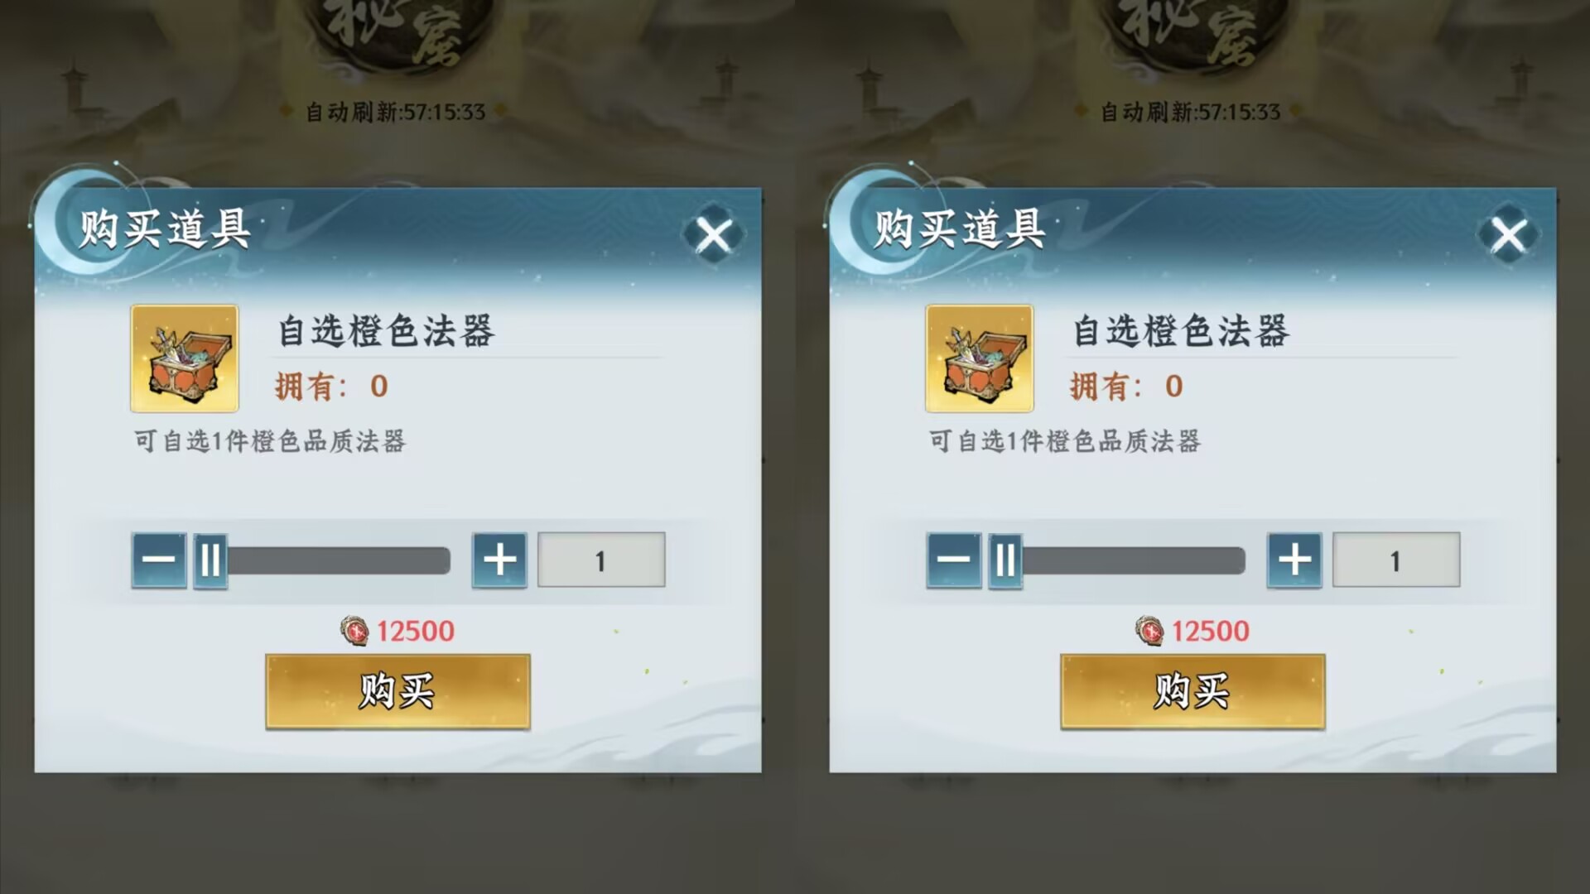Increase quantity with left dialog plus button

(499, 560)
